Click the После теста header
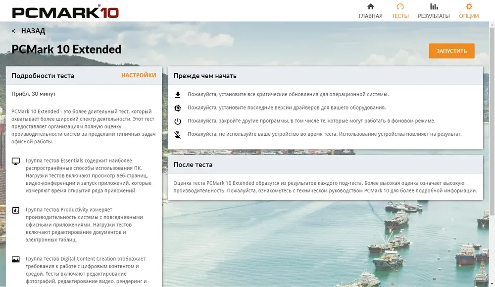The image size is (495, 287). coord(193,165)
